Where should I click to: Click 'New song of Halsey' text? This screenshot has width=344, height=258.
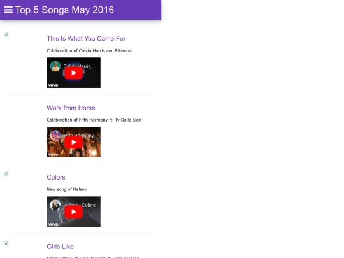coord(67,189)
